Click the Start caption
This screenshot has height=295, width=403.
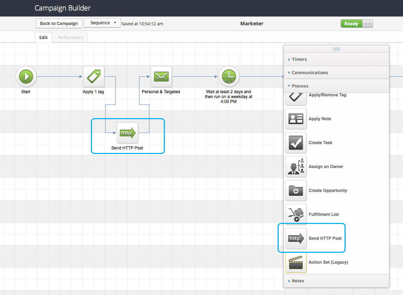(26, 92)
